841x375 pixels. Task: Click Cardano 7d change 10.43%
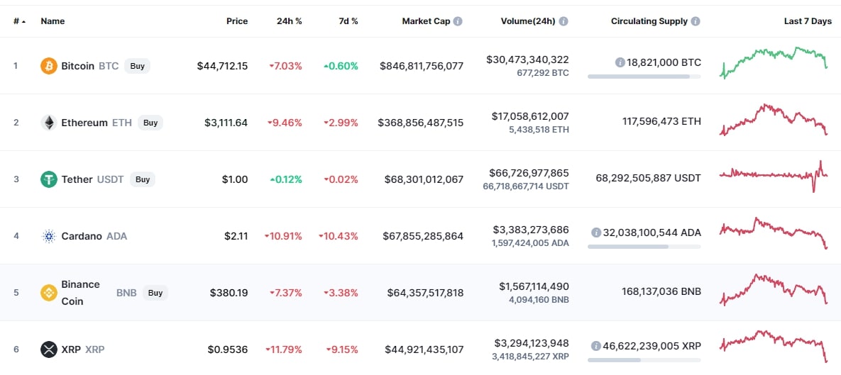[338, 236]
